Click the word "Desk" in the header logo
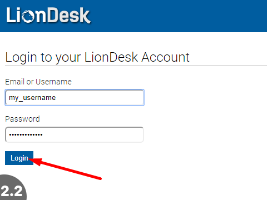 [x=70, y=16]
